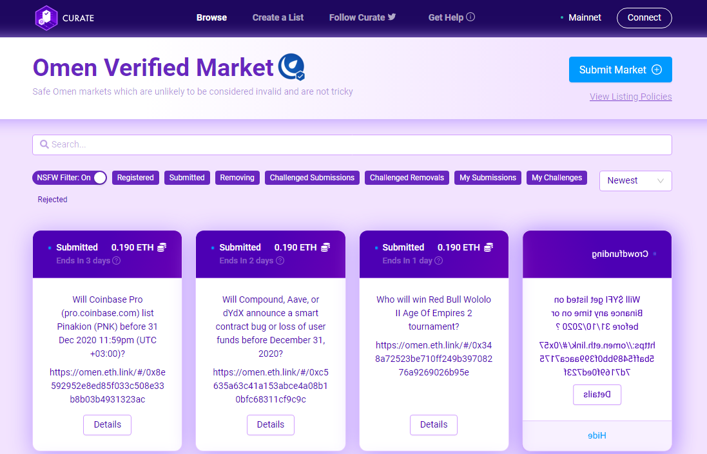Click the Curate logo icon
The width and height of the screenshot is (707, 454).
(x=46, y=18)
